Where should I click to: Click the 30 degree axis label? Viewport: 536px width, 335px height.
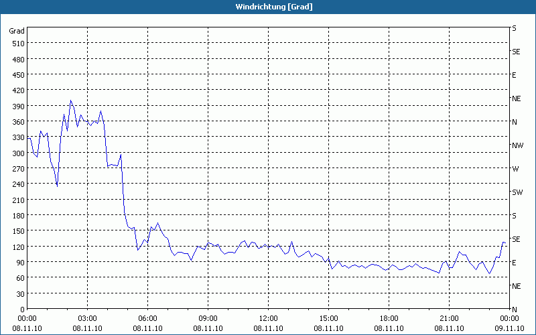click(x=21, y=294)
